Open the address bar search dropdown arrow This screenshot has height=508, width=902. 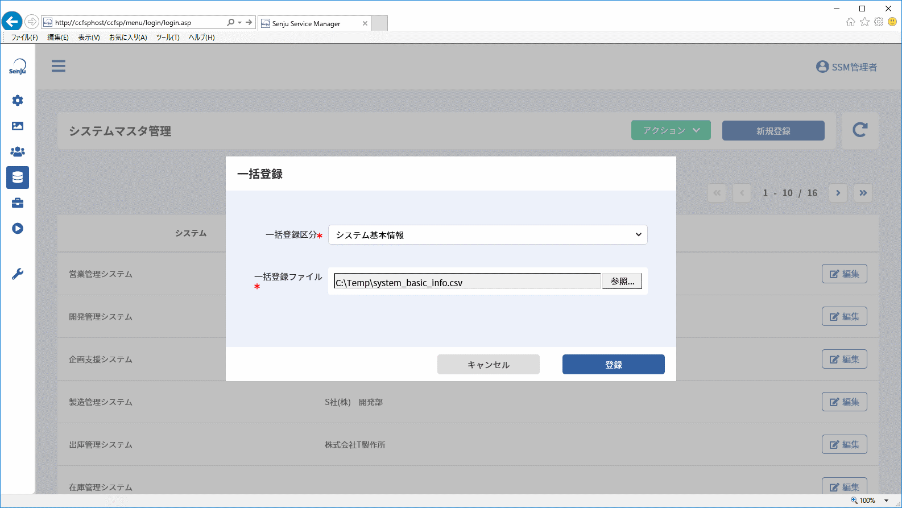click(240, 23)
